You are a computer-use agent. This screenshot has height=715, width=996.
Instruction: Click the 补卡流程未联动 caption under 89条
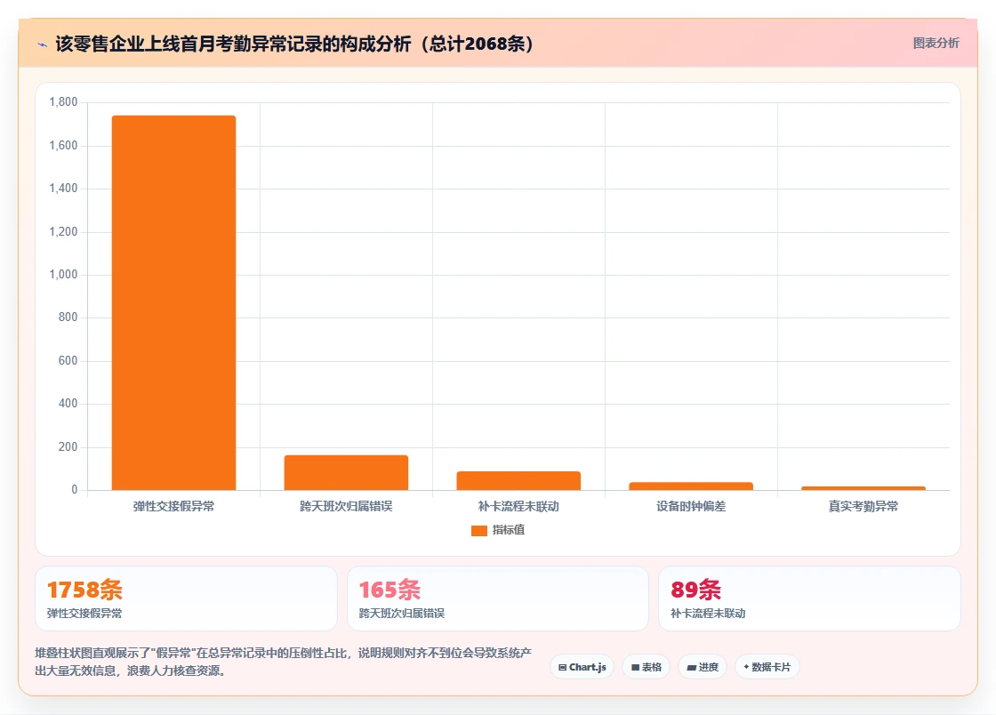(x=708, y=614)
